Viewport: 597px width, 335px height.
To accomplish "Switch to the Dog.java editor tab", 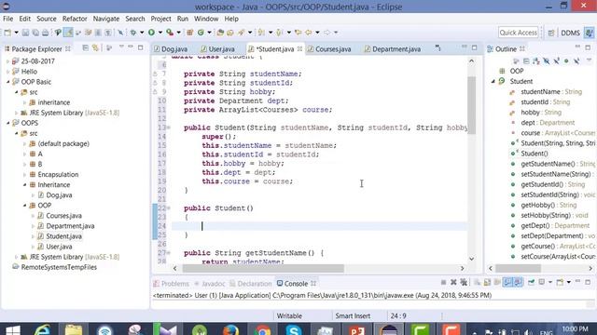I will [171, 49].
